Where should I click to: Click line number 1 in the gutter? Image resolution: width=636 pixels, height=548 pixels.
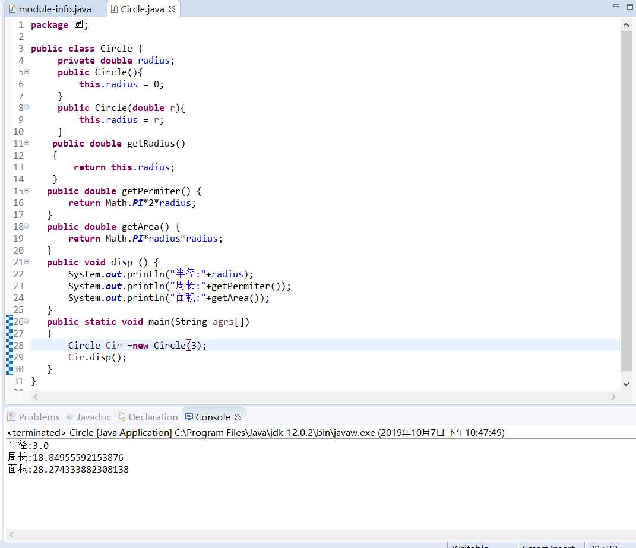[x=21, y=25]
